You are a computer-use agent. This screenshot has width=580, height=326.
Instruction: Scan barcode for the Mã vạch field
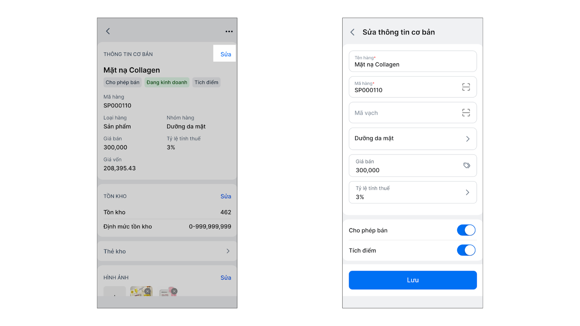click(x=466, y=113)
